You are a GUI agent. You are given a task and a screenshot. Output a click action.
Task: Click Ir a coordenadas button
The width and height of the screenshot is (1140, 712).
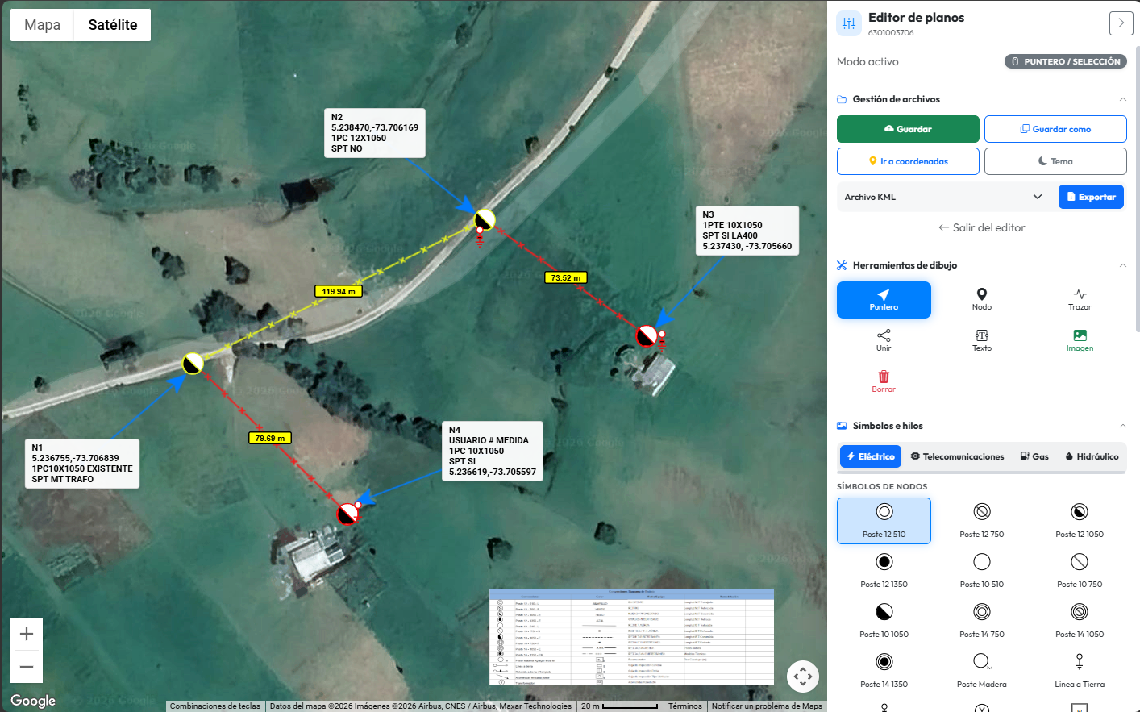click(908, 161)
